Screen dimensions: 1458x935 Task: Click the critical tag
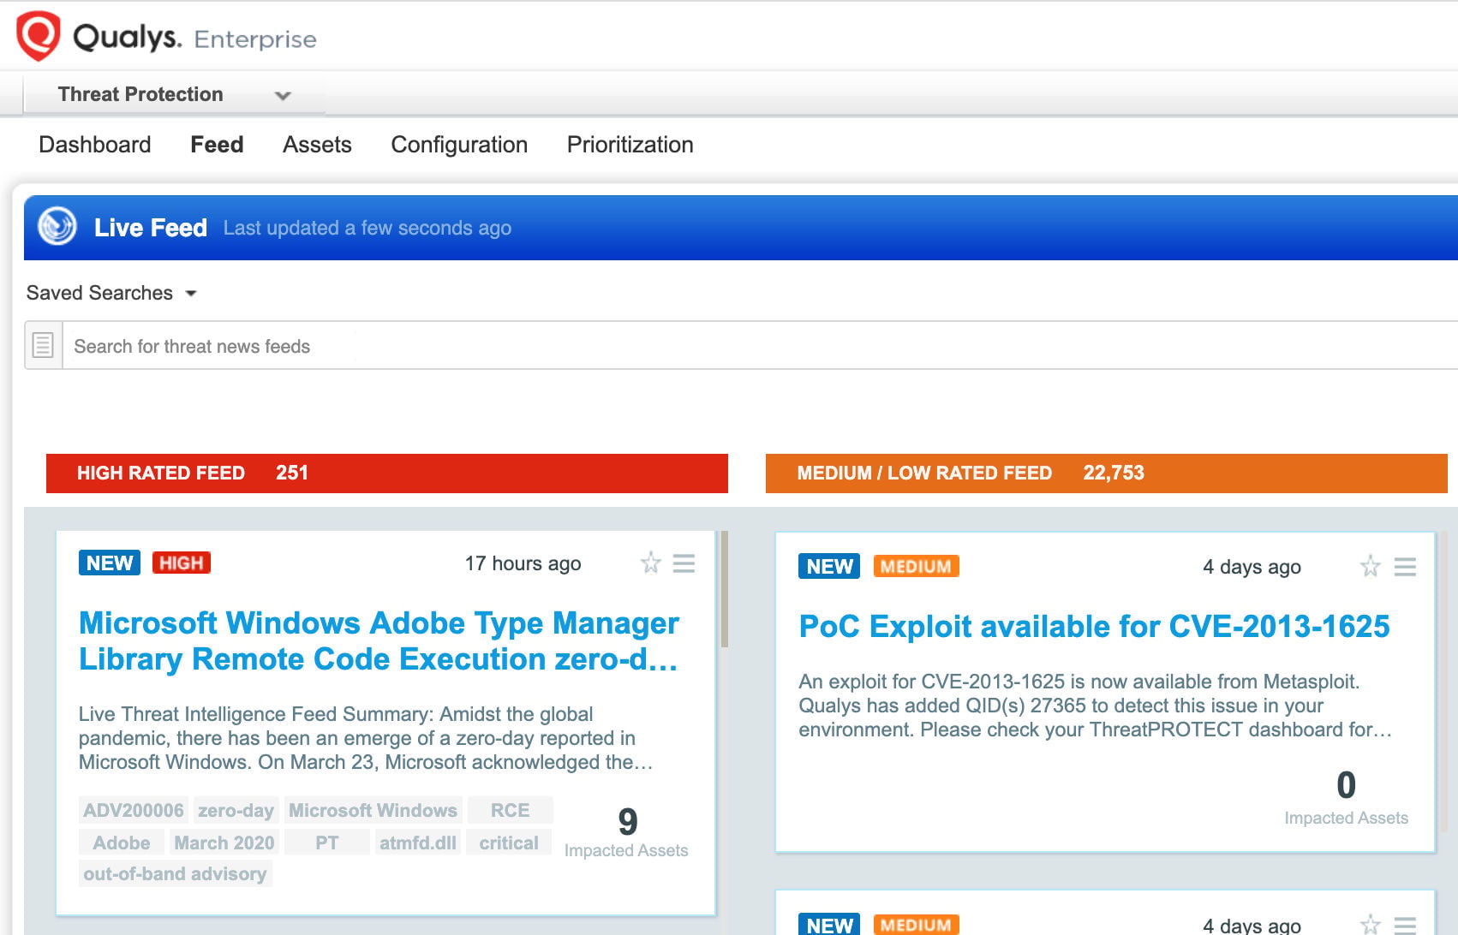(x=509, y=843)
